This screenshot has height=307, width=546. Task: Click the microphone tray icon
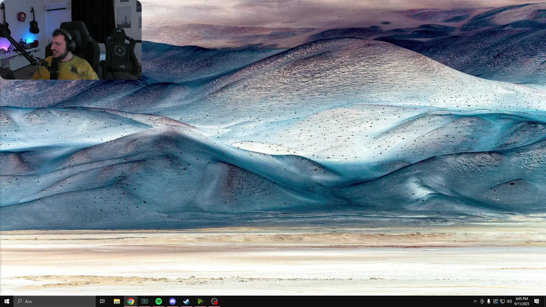click(x=489, y=301)
